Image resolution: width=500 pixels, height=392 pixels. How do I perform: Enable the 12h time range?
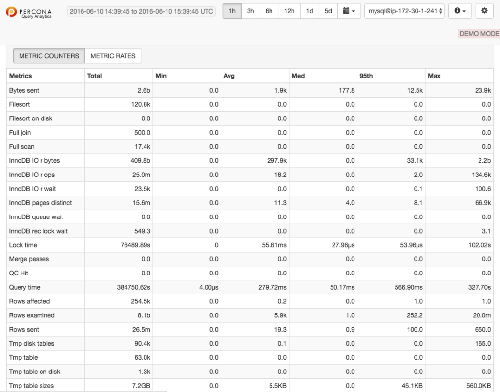(x=289, y=11)
